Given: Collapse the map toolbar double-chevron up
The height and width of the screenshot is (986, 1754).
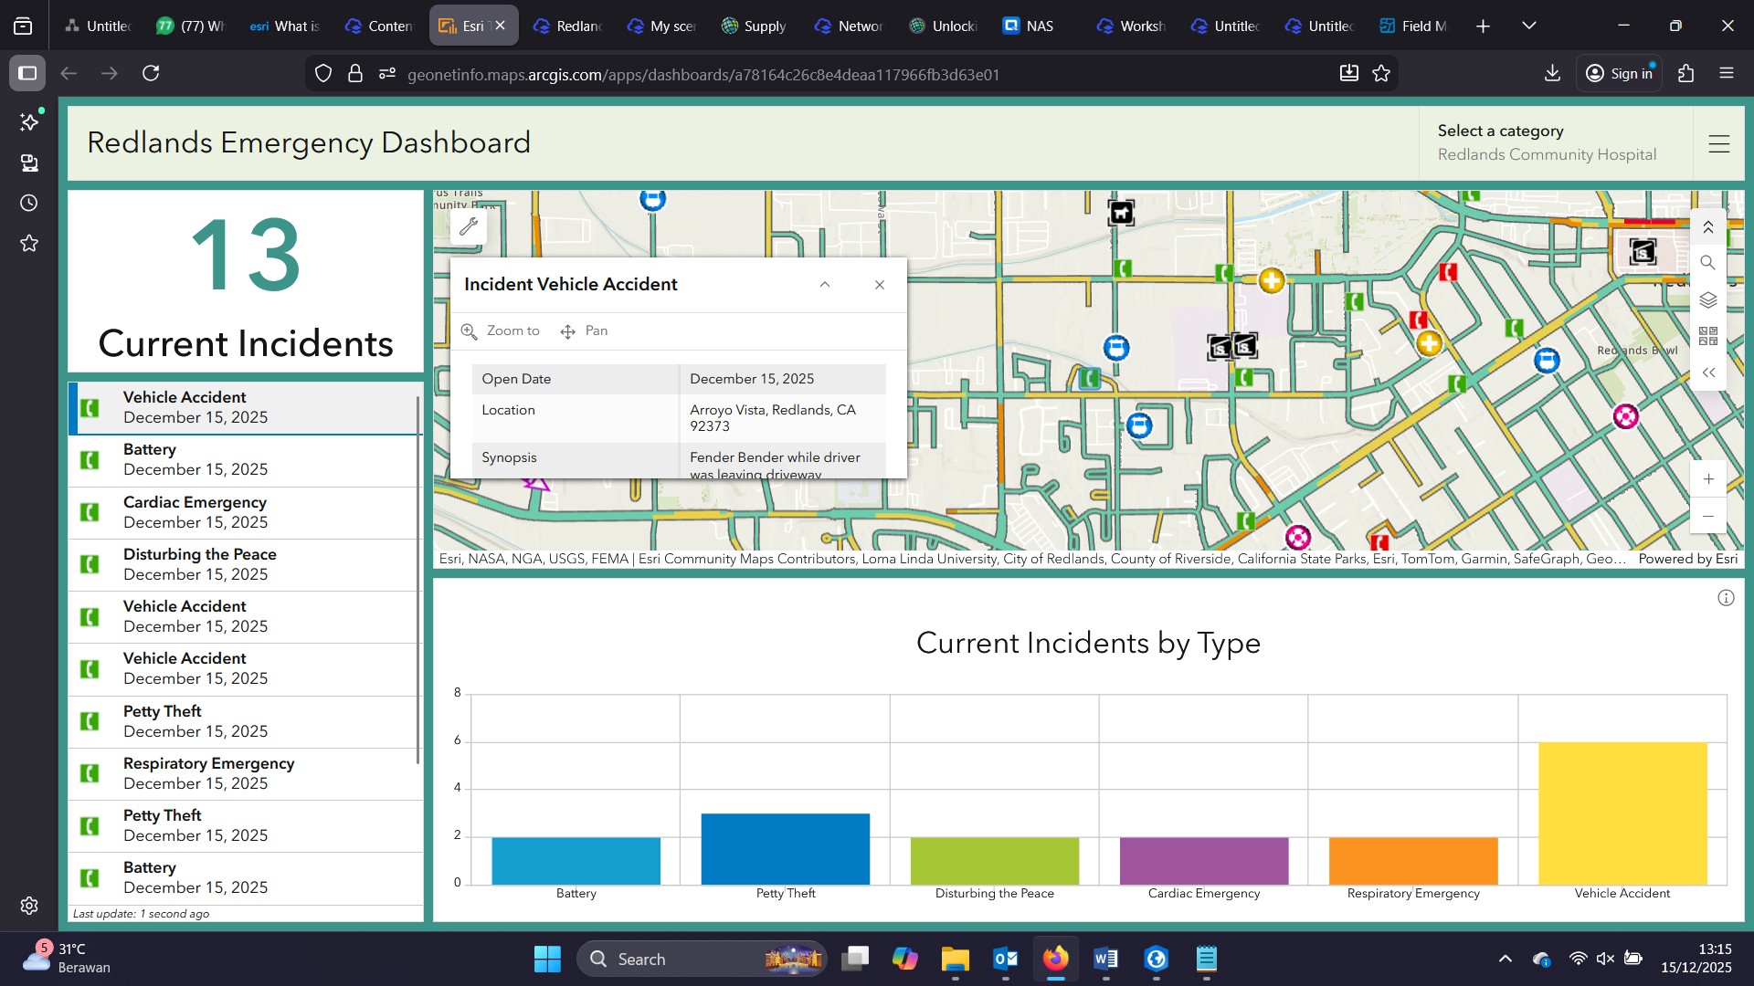Looking at the screenshot, I should 1707,226.
